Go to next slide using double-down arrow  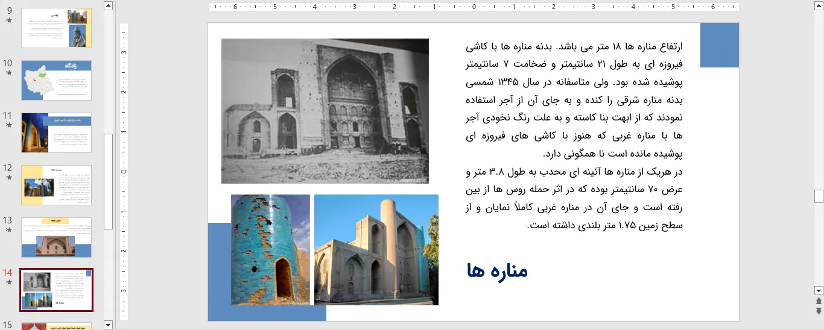[x=819, y=311]
